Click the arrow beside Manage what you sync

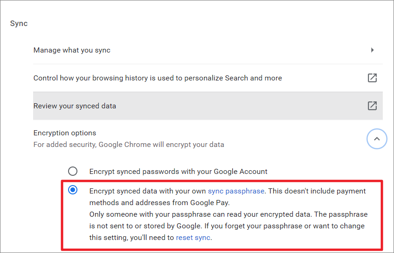[x=372, y=50]
